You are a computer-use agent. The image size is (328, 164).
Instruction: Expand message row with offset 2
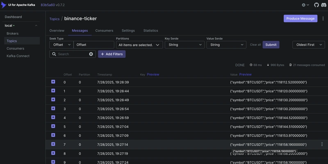point(53,99)
